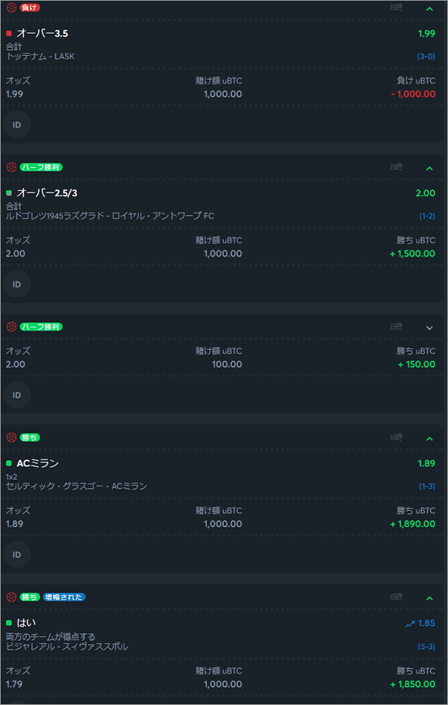Screen dimensions: 448x705
Task: Collapse the Celtic Glasgow - AC Milan bet
Action: coord(429,439)
